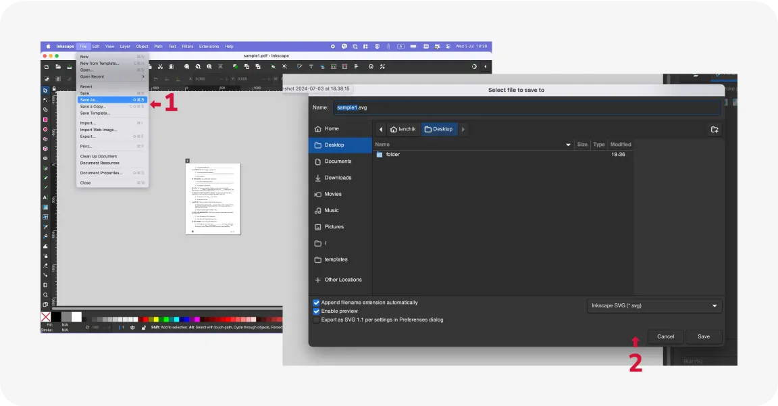This screenshot has width=778, height=406.
Task: Open the Edit menu
Action: pyautogui.click(x=96, y=47)
